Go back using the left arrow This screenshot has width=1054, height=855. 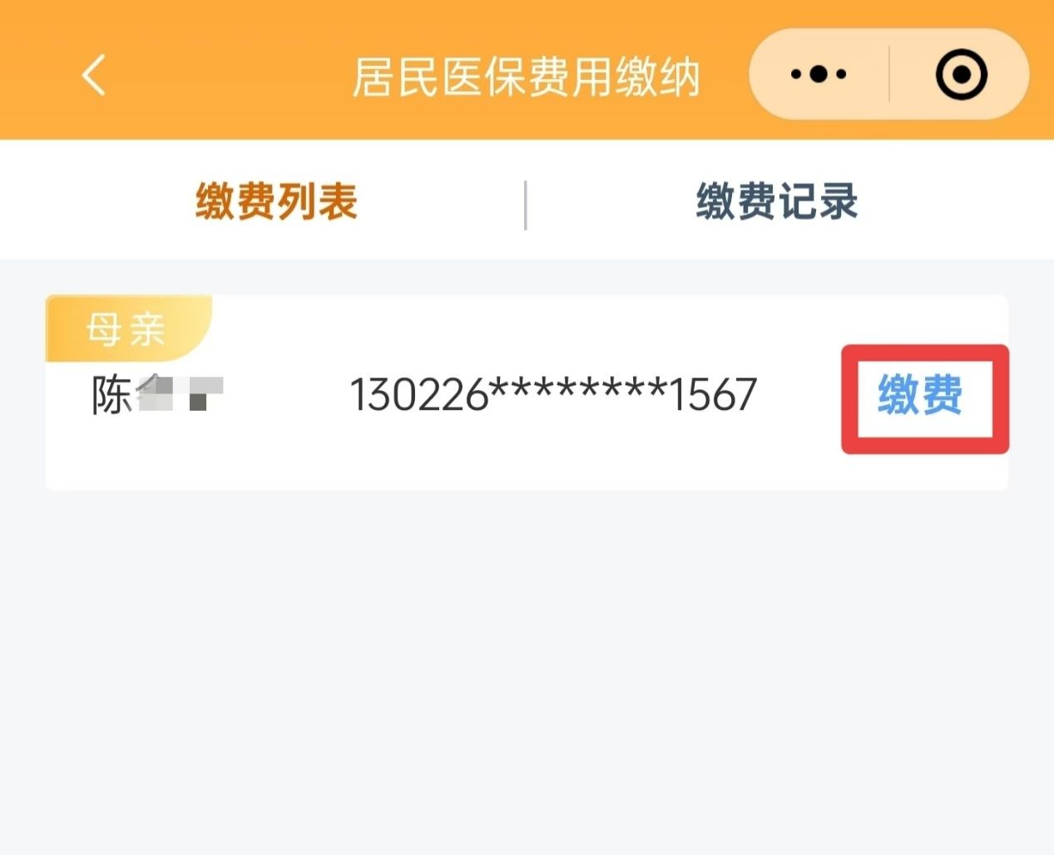click(x=93, y=75)
